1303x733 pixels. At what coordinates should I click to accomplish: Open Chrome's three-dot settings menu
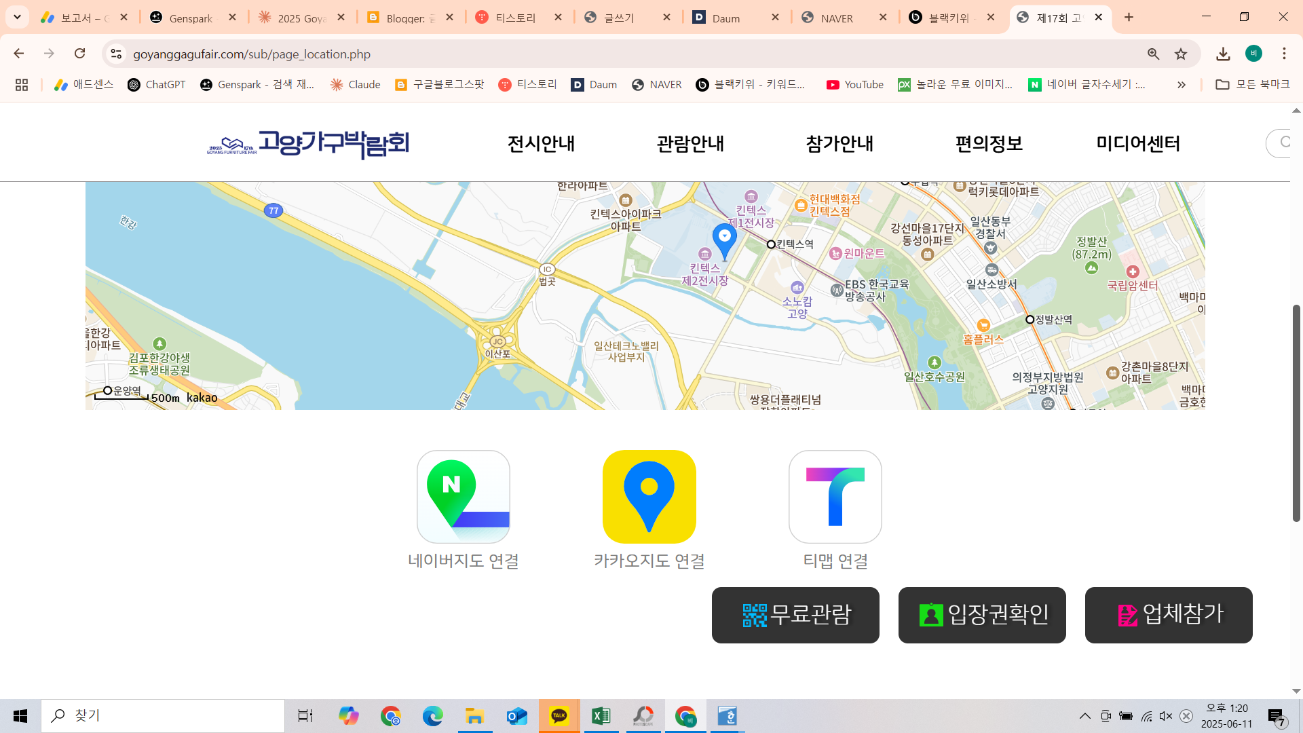click(1284, 54)
